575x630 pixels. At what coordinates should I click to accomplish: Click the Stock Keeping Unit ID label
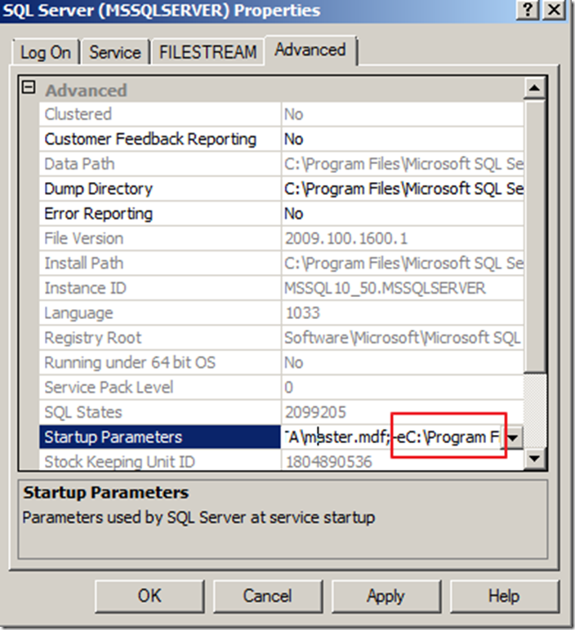point(120,462)
